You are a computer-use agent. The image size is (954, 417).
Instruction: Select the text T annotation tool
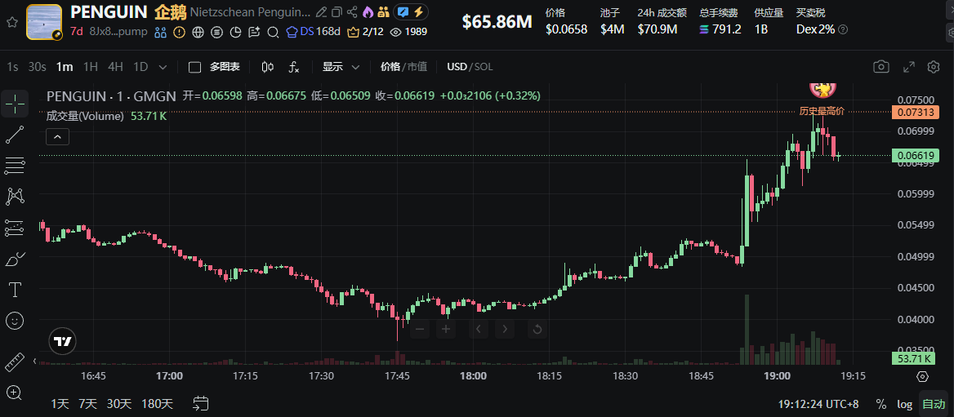coord(15,290)
